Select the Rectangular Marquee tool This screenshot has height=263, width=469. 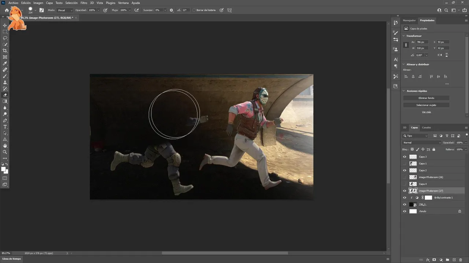coord(5,32)
